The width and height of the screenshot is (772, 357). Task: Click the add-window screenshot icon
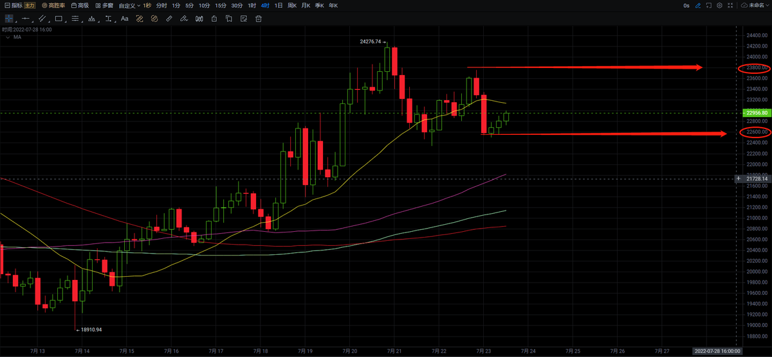coord(708,6)
